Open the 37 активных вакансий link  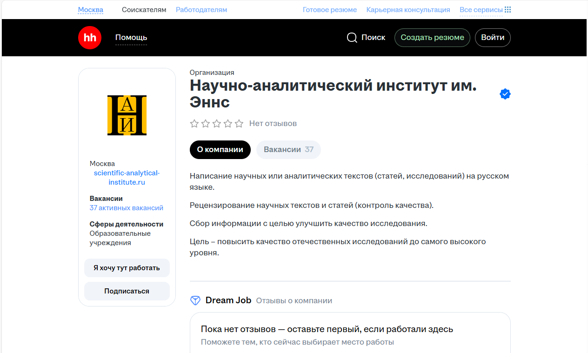[x=127, y=208]
